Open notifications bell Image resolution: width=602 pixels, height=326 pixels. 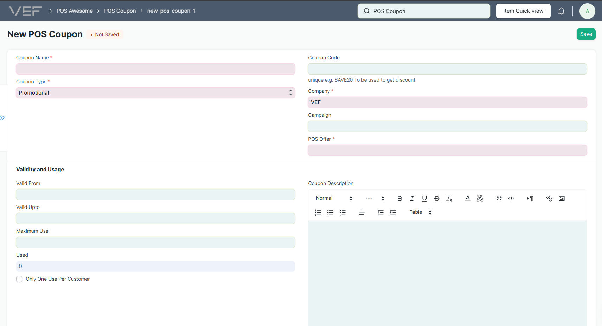tap(561, 11)
